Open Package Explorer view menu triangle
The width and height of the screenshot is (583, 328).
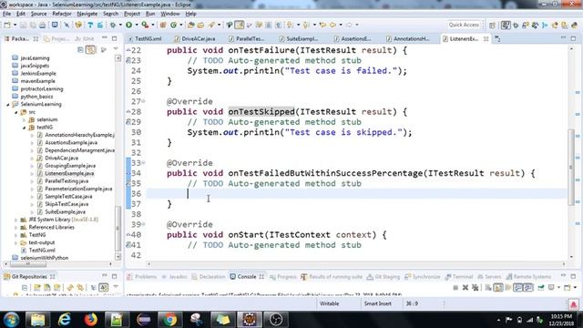point(116,49)
